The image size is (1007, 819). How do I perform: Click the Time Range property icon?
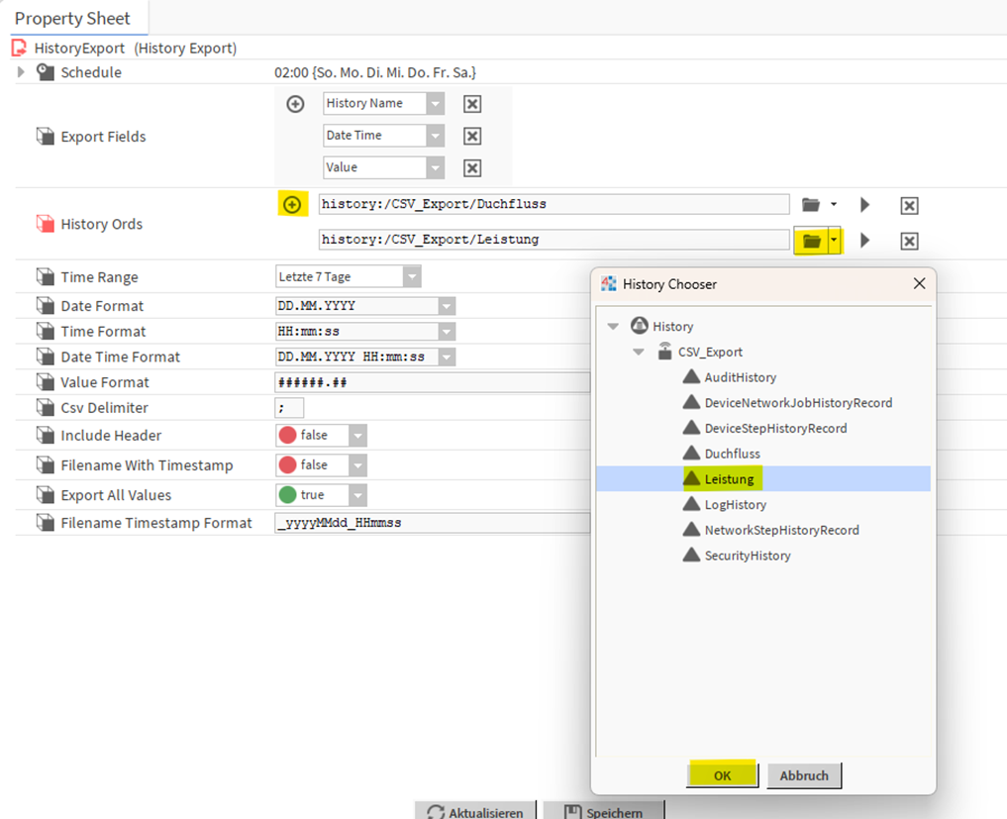click(x=45, y=277)
